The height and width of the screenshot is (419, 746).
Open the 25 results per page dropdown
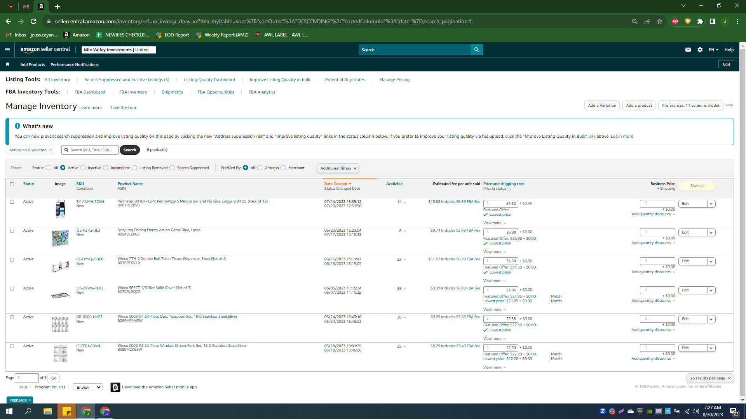710,378
